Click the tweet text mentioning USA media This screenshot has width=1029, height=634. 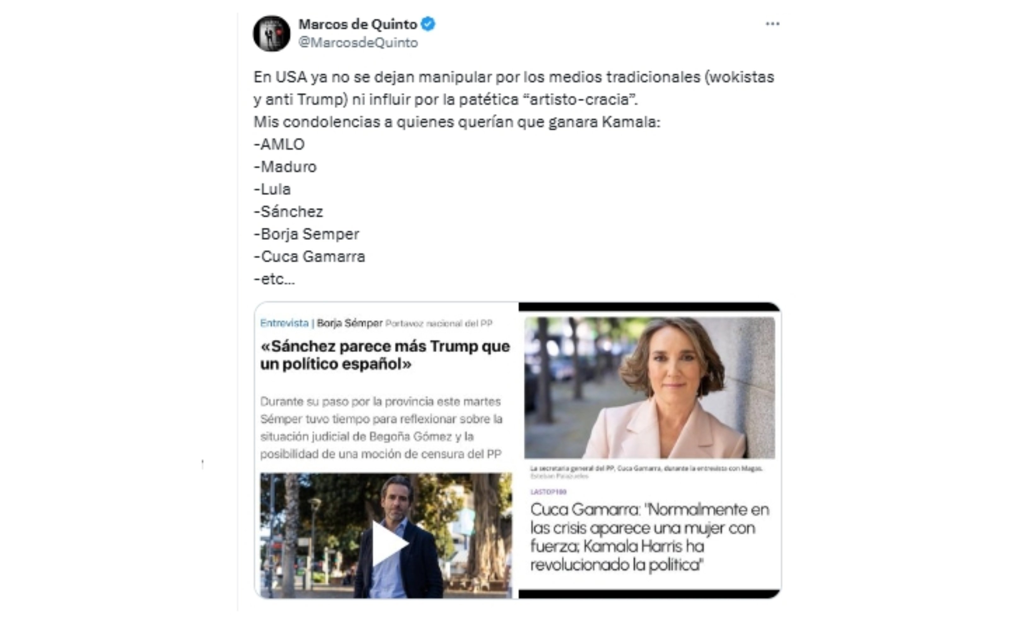[514, 88]
